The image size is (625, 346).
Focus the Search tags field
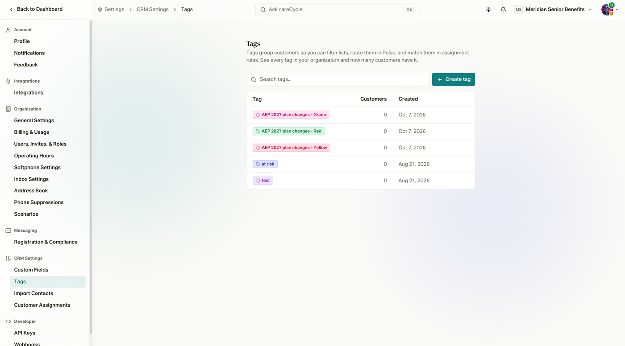tap(338, 79)
